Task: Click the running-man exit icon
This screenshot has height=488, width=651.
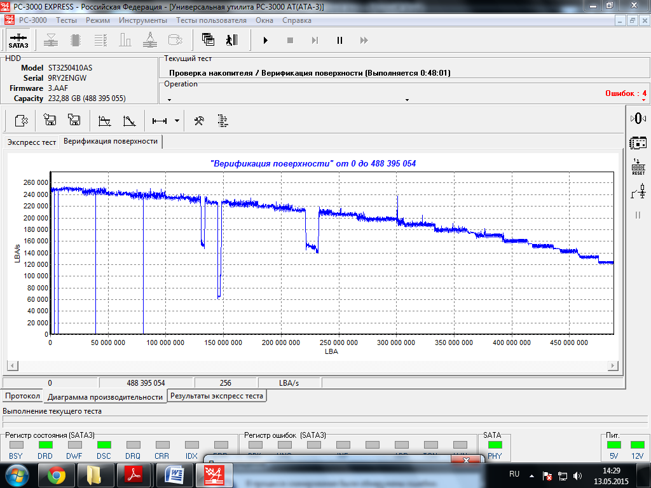Action: click(x=232, y=40)
